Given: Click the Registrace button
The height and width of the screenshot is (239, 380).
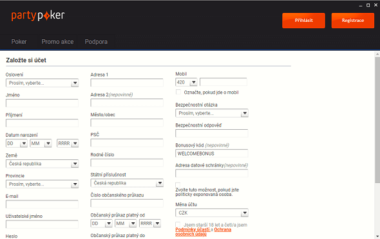Looking at the screenshot, I should point(352,21).
